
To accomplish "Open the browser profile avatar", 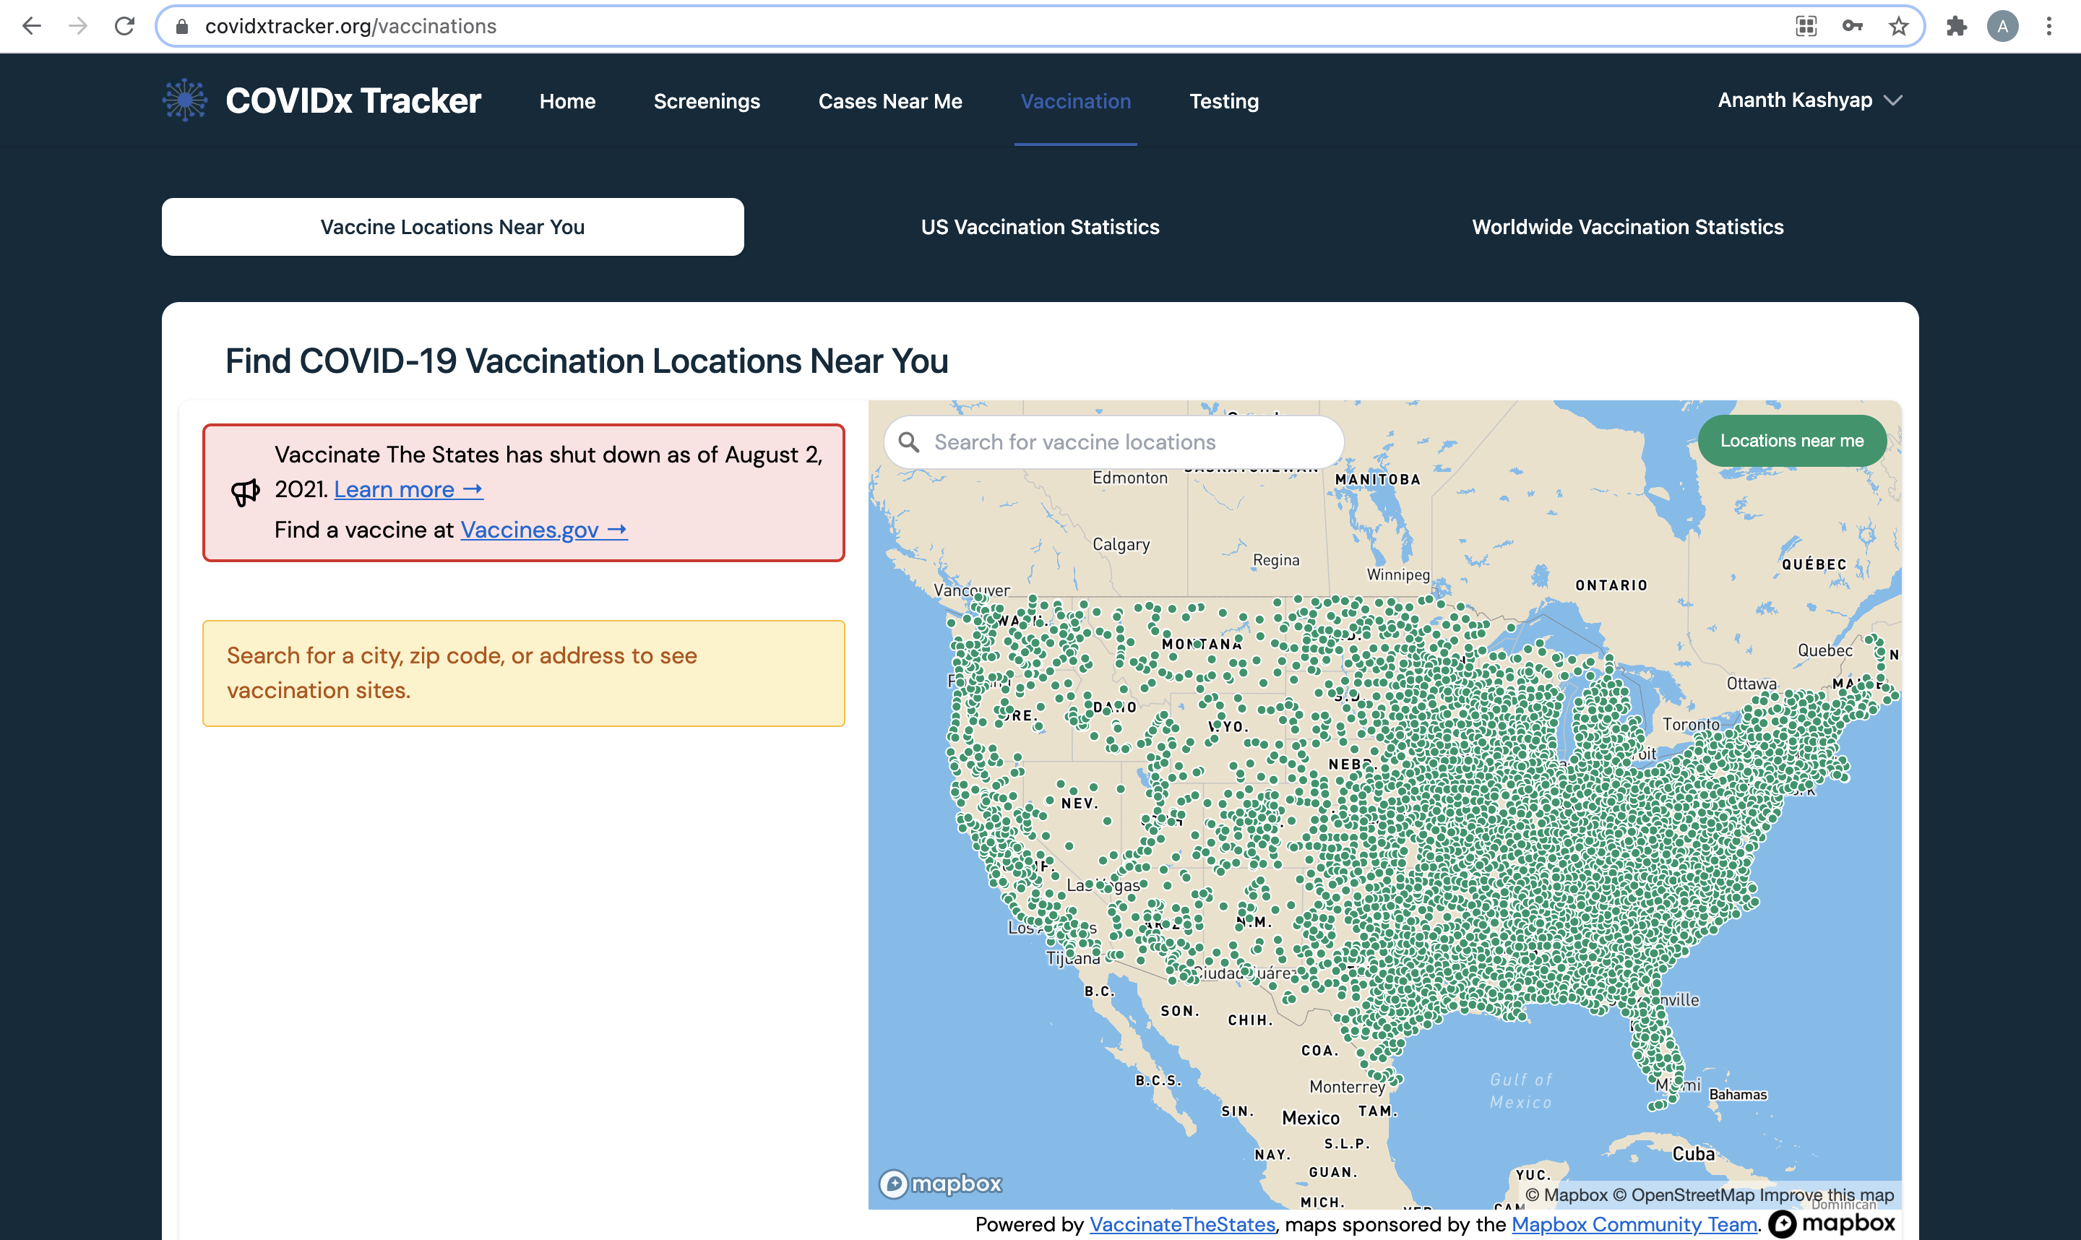I will pyautogui.click(x=2002, y=26).
